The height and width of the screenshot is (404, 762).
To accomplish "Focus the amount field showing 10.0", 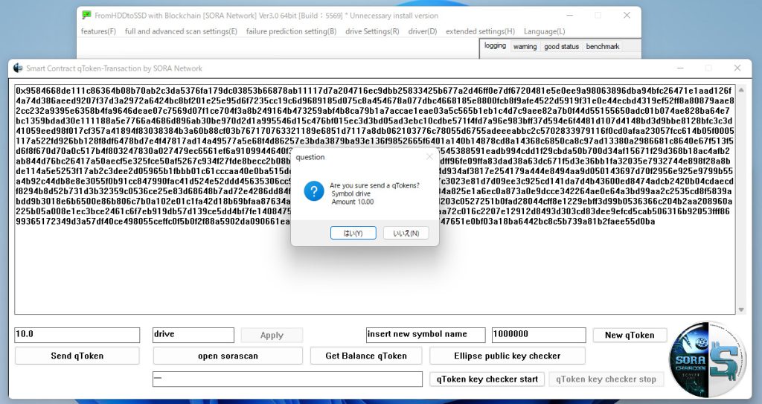I will click(x=77, y=335).
